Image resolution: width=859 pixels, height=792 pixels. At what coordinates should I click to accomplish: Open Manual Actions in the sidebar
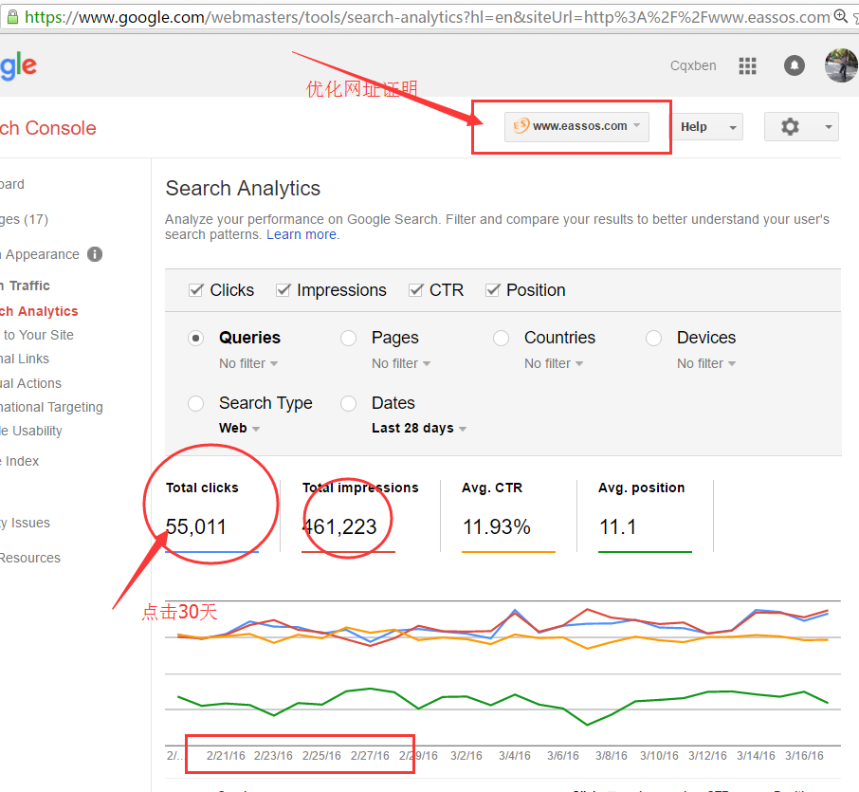(30, 383)
